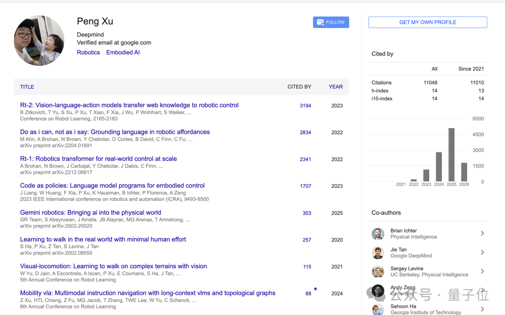Click the envelope icon on Follow button

(x=320, y=22)
